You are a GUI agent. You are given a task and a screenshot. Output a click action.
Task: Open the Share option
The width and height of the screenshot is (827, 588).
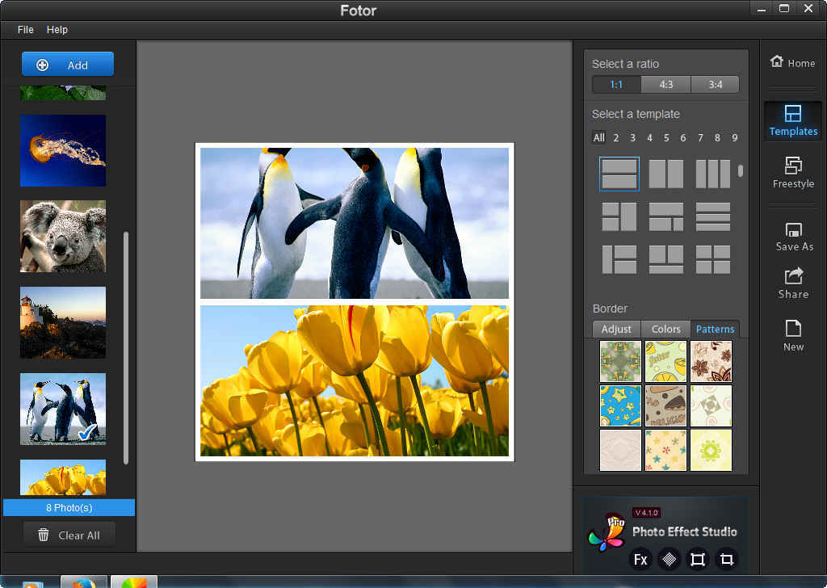(793, 283)
